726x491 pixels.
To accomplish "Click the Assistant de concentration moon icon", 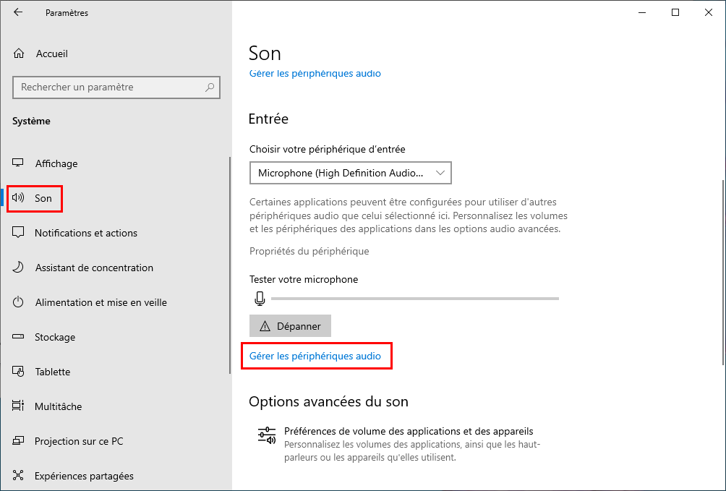I will pos(18,268).
